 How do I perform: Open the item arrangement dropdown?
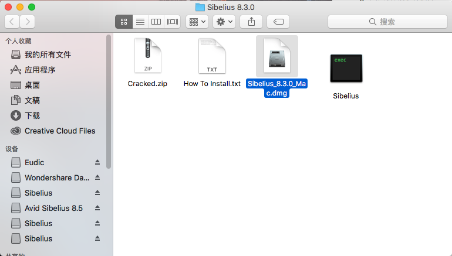197,22
